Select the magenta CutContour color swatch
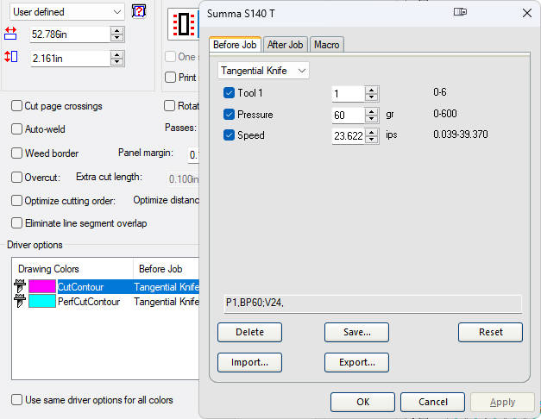541x419 pixels. click(x=42, y=286)
